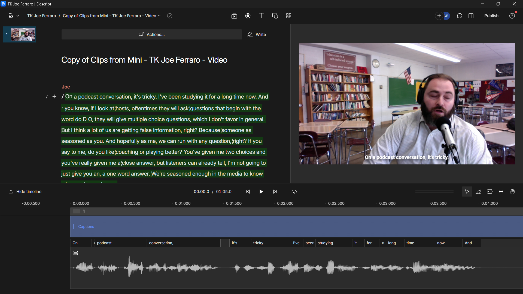
Task: Expand the track layers stack icon
Action: pos(76,253)
